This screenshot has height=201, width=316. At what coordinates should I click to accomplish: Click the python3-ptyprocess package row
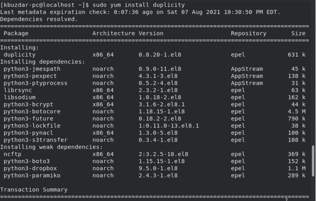coord(35,83)
